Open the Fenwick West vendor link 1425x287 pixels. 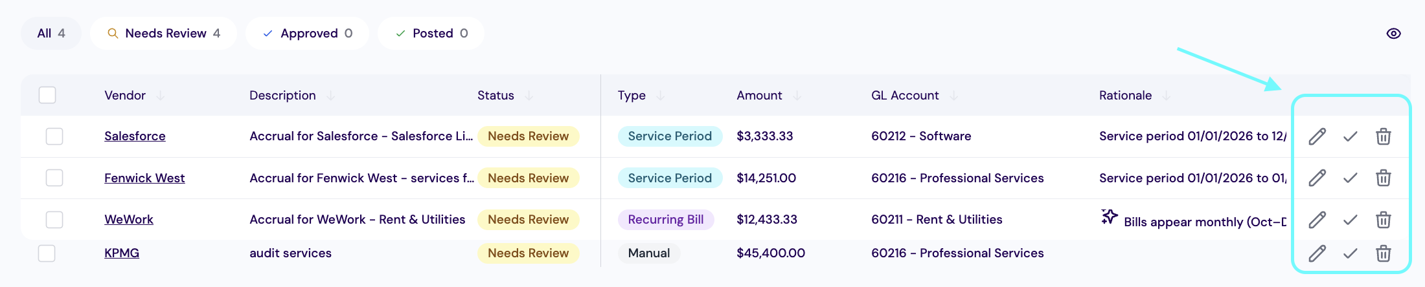coord(144,178)
